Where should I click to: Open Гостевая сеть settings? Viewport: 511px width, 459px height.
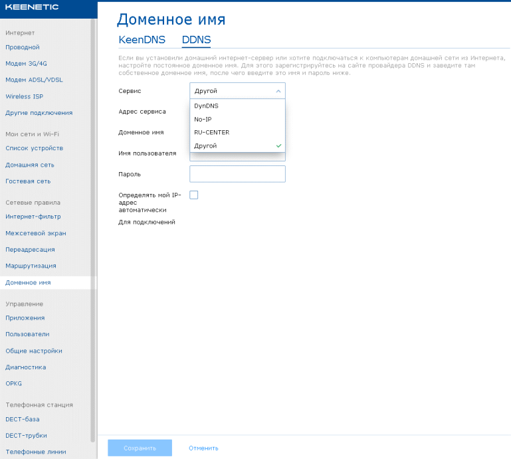(28, 181)
